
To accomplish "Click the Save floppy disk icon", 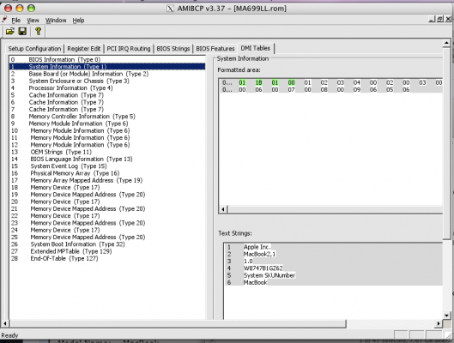I will (x=22, y=31).
